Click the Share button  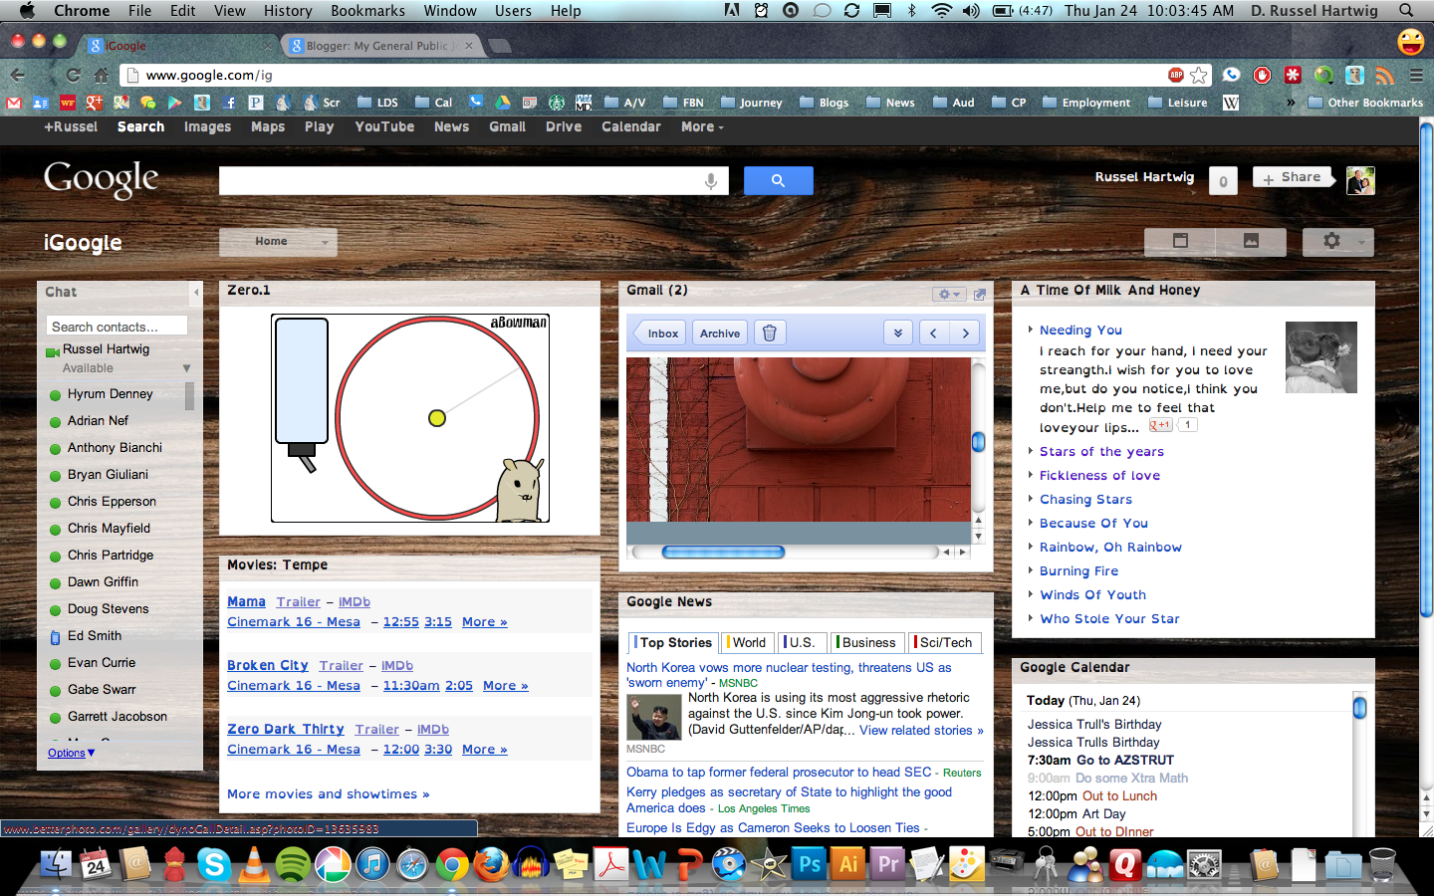pos(1292,178)
